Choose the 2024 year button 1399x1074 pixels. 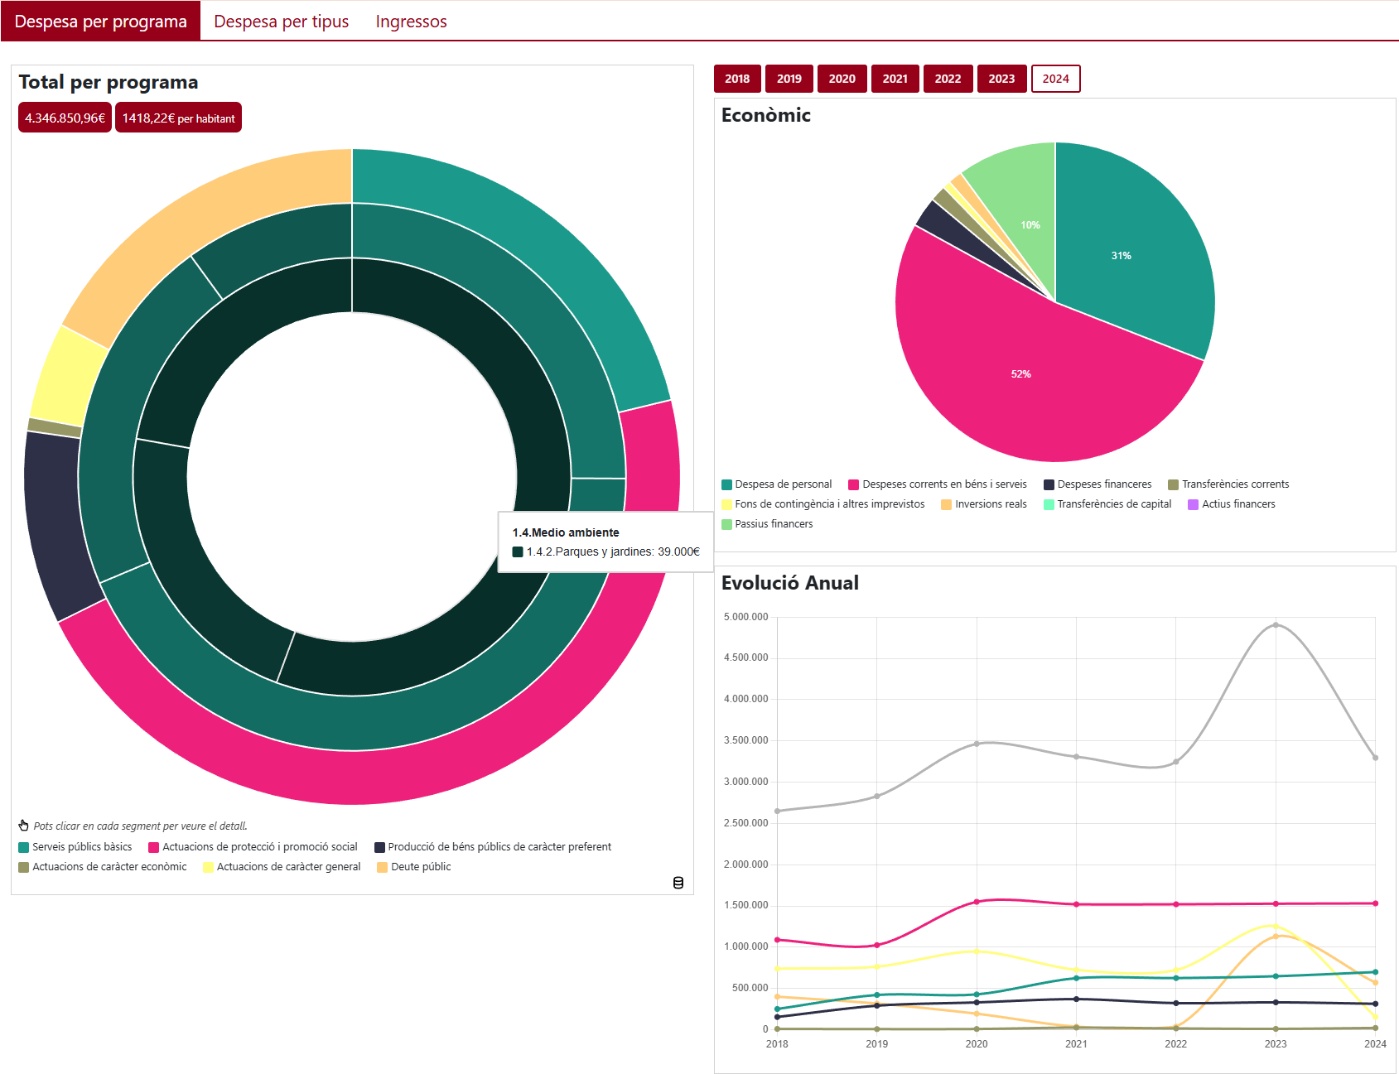(1056, 79)
